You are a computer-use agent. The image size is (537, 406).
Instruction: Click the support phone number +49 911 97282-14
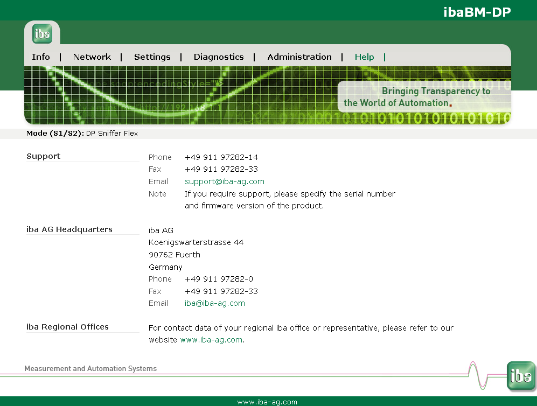[x=221, y=157]
